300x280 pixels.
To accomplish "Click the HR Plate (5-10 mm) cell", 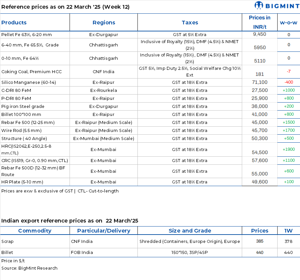I will click(x=22, y=182).
